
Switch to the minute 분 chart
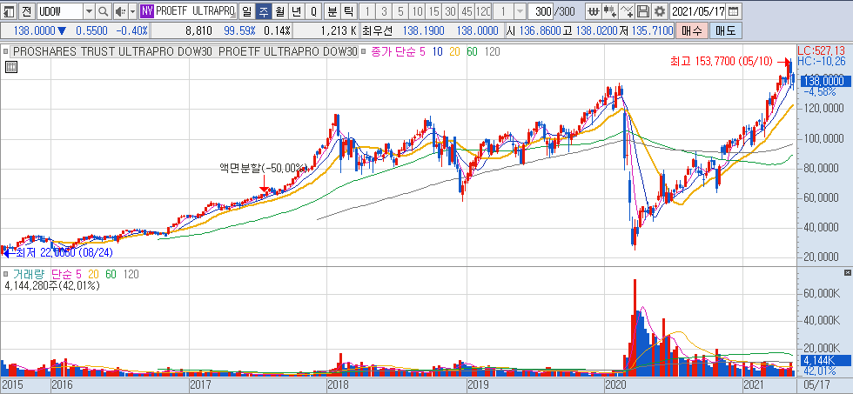332,10
